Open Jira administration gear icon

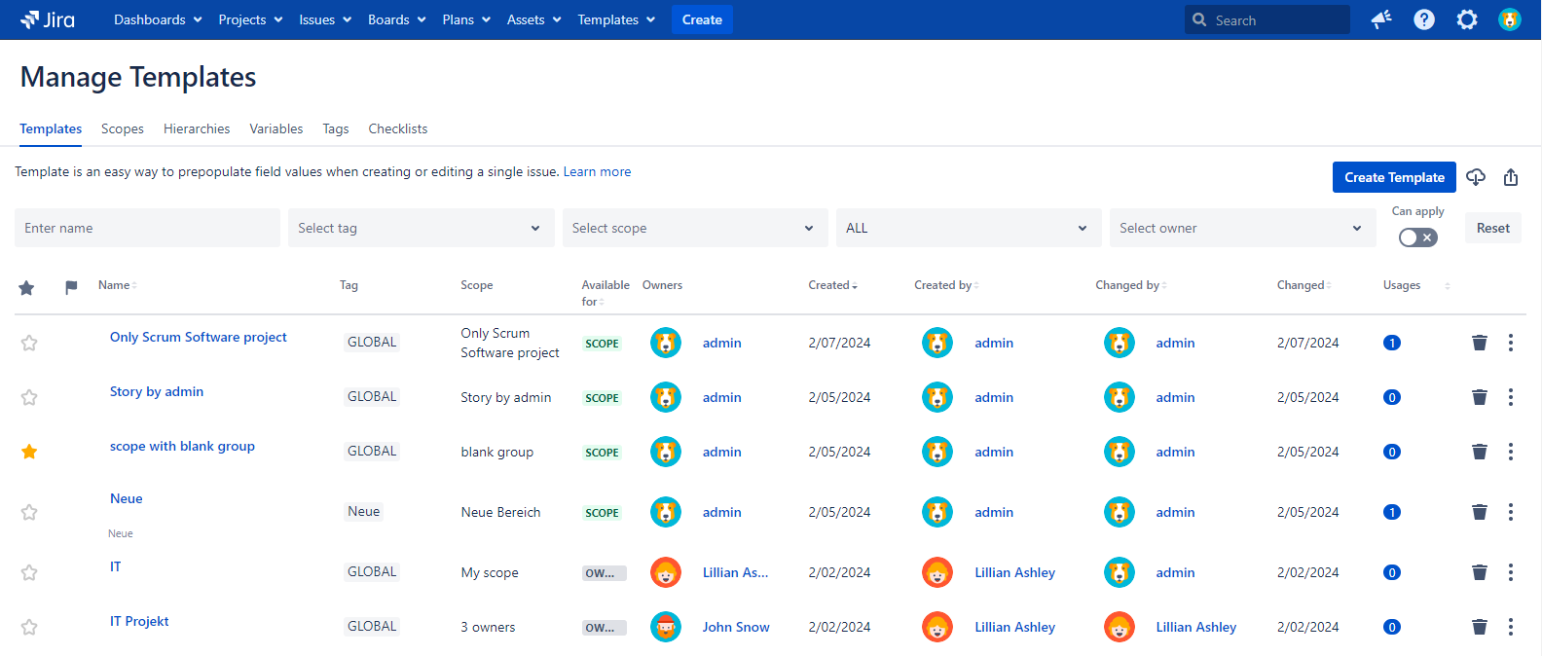coord(1466,19)
